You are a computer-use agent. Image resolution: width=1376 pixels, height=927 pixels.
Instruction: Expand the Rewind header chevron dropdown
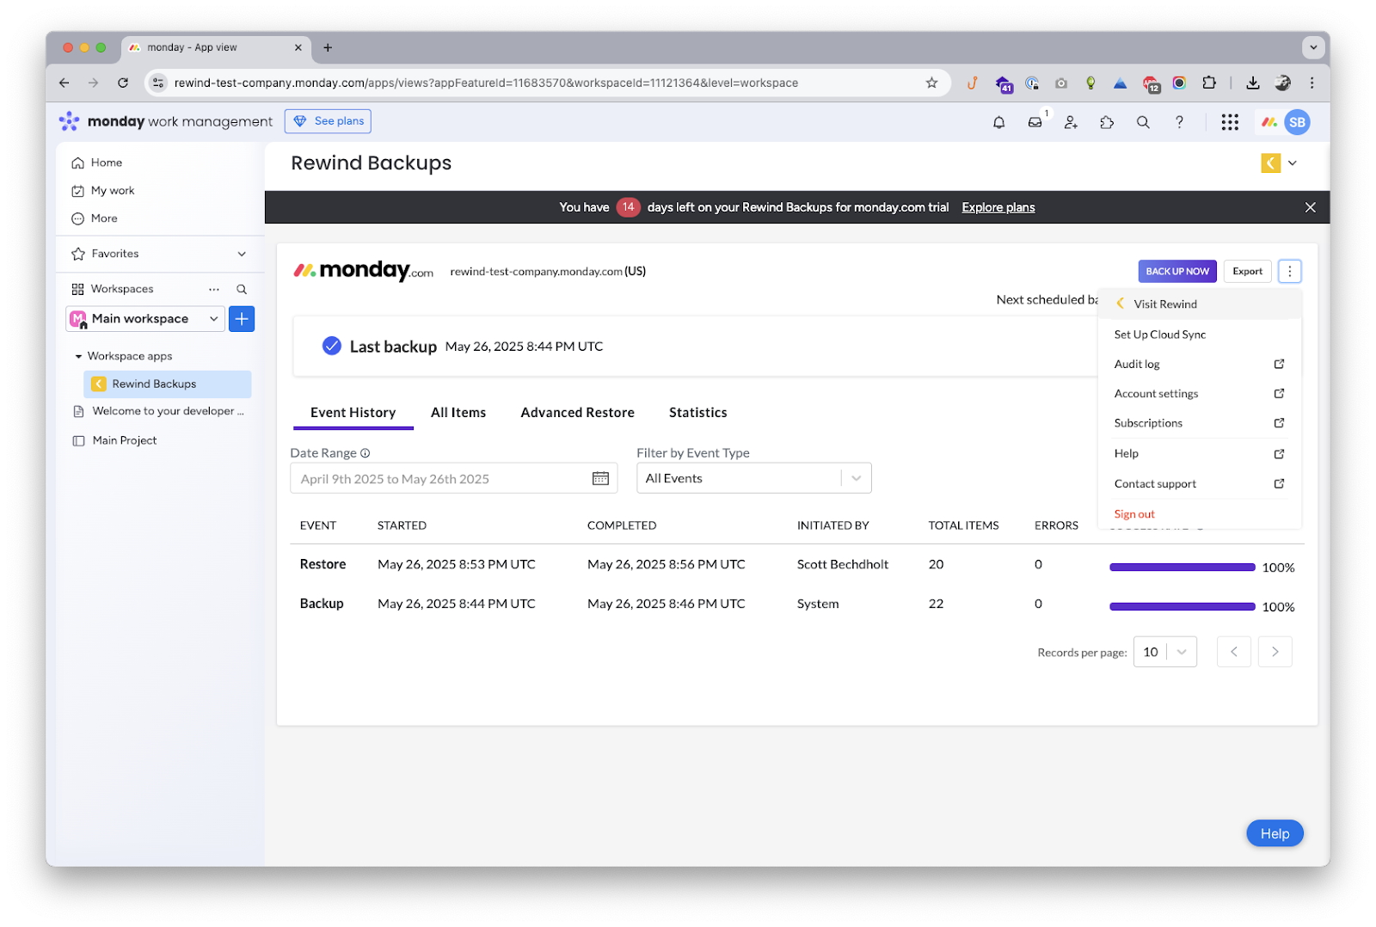pyautogui.click(x=1292, y=163)
